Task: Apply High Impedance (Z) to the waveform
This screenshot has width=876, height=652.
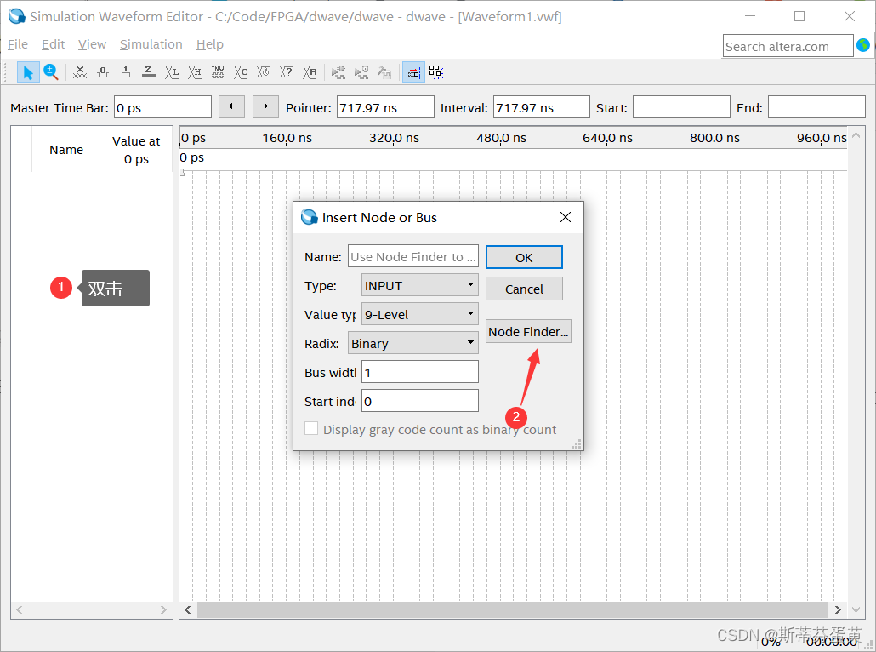Action: (149, 72)
